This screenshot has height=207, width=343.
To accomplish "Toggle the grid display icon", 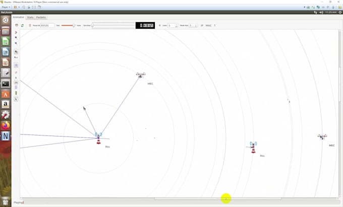I will tap(159, 26).
